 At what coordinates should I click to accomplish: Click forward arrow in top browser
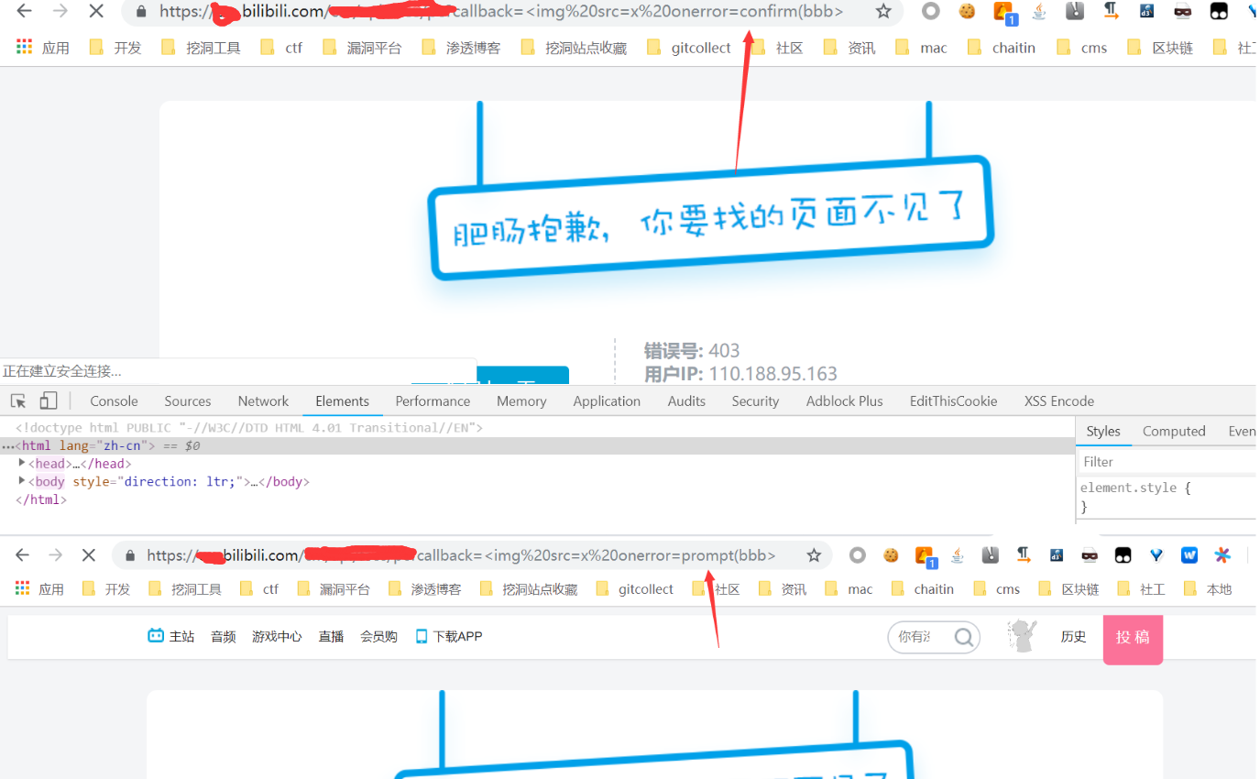point(60,11)
